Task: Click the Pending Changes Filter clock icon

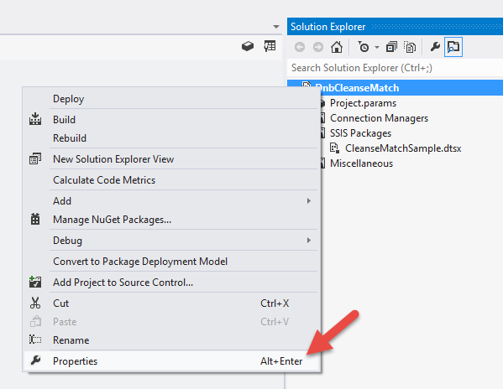Action: tap(364, 47)
